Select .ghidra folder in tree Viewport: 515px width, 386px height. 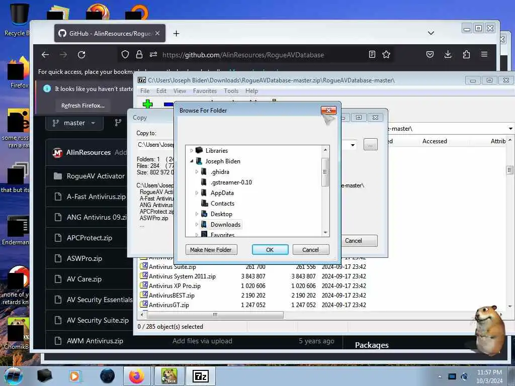point(220,172)
